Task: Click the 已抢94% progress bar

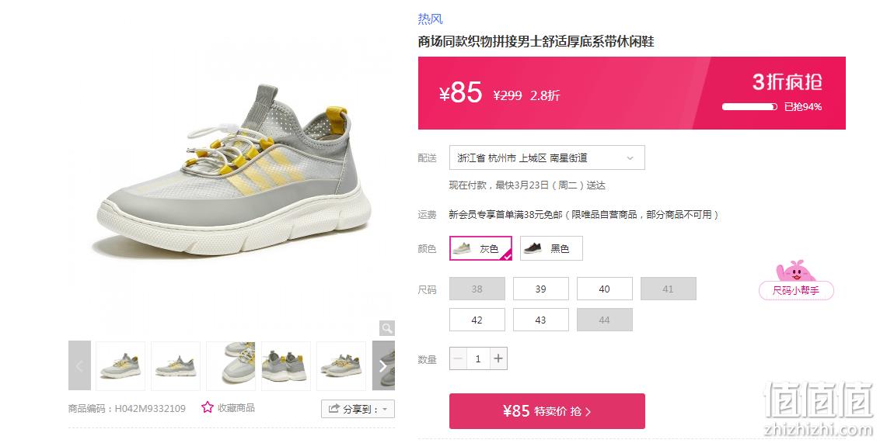Action: (x=750, y=107)
